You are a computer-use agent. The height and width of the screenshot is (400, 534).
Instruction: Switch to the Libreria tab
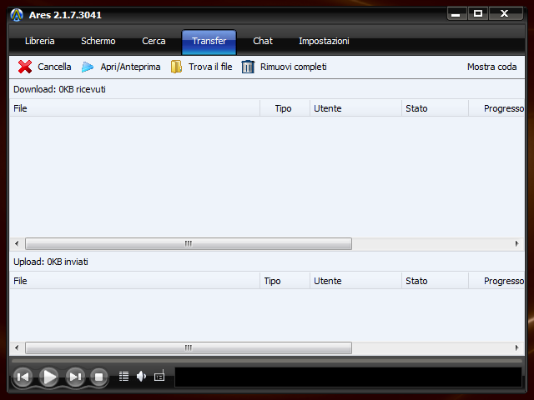[x=40, y=42]
